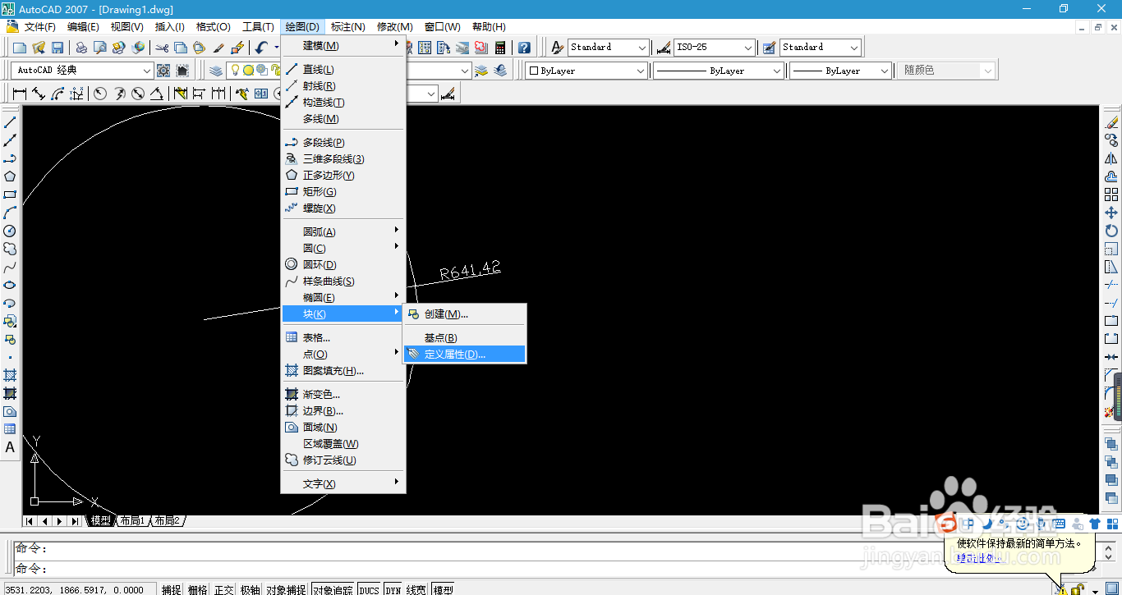The image size is (1122, 595).
Task: Open the 标注(N) menu in menu bar
Action: click(x=348, y=27)
